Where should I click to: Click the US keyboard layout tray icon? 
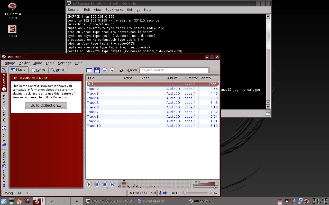click(x=288, y=201)
